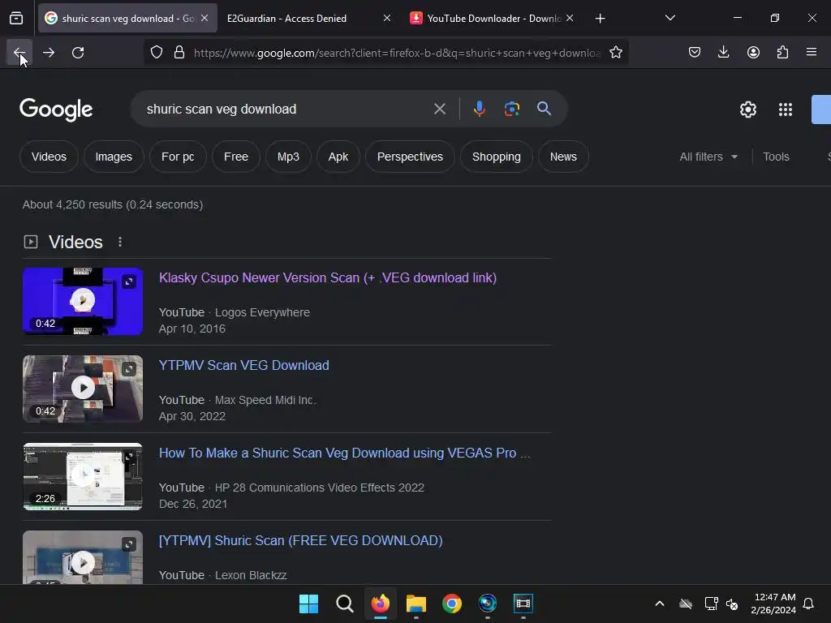Open the notifications bell

(809, 604)
